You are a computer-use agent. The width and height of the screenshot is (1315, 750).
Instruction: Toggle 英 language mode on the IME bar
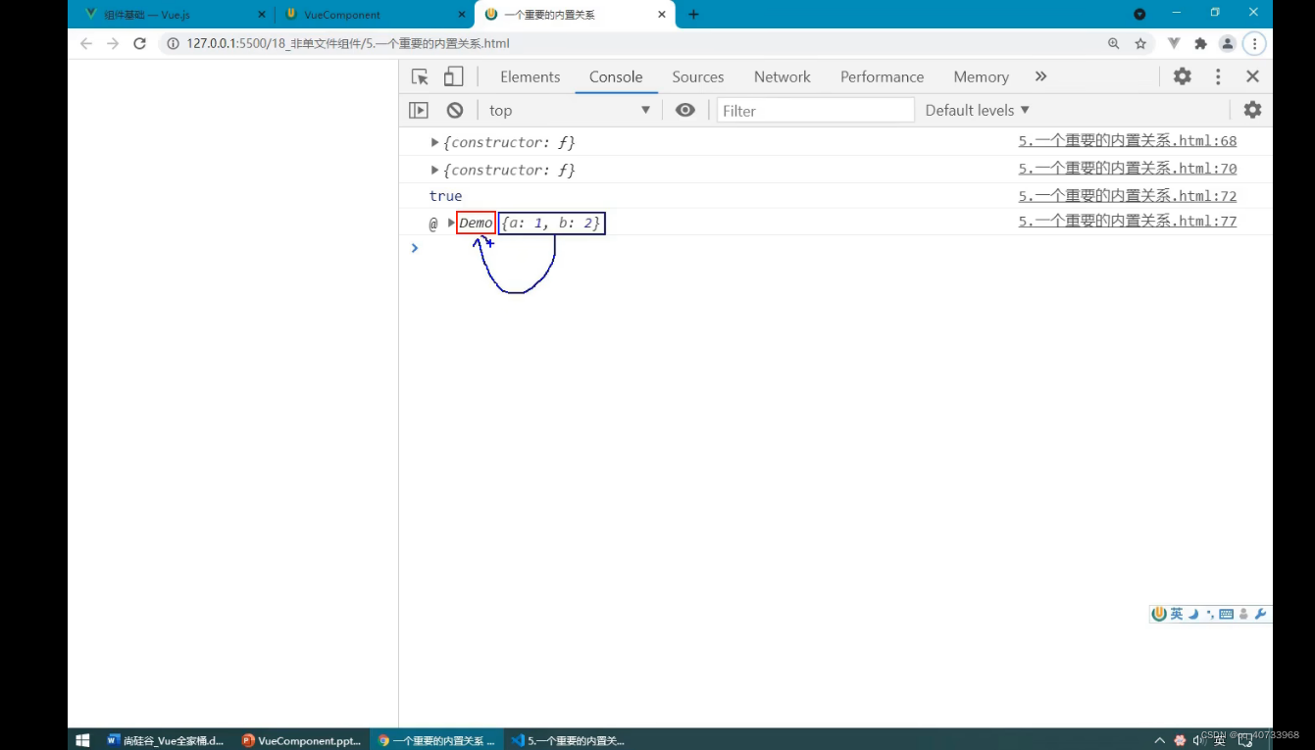[x=1177, y=614]
